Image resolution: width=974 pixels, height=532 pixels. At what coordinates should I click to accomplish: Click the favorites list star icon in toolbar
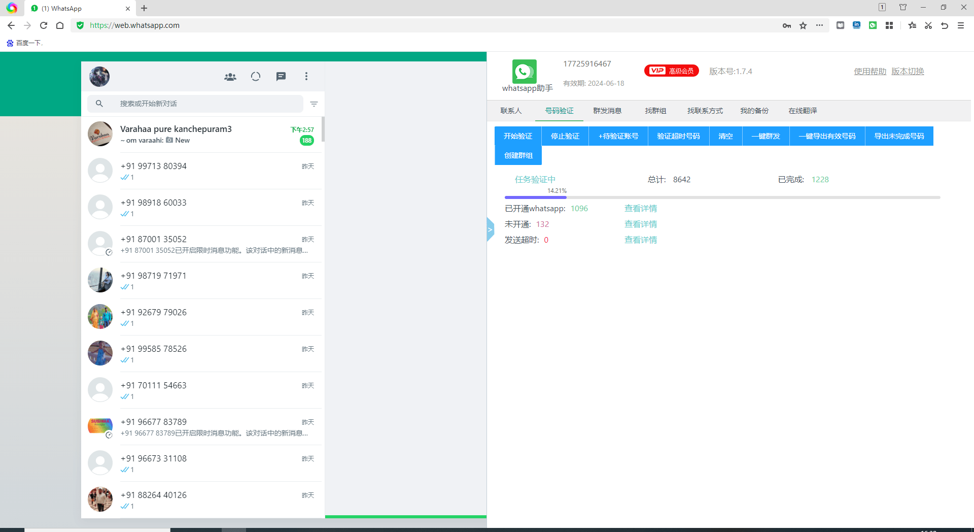912,25
